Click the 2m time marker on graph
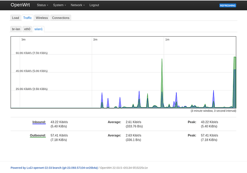The width and height of the screenshot is (247, 173). (x=95, y=39)
